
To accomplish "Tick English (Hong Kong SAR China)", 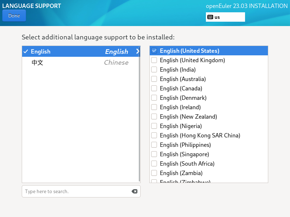I will pyautogui.click(x=154, y=136).
